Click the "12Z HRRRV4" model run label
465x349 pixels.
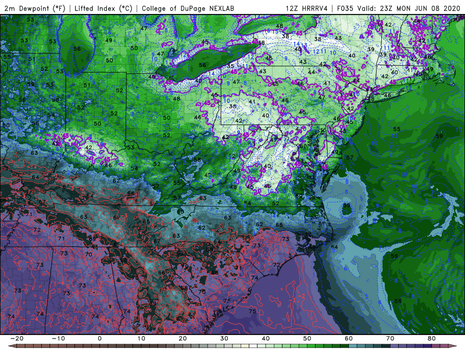[307, 8]
